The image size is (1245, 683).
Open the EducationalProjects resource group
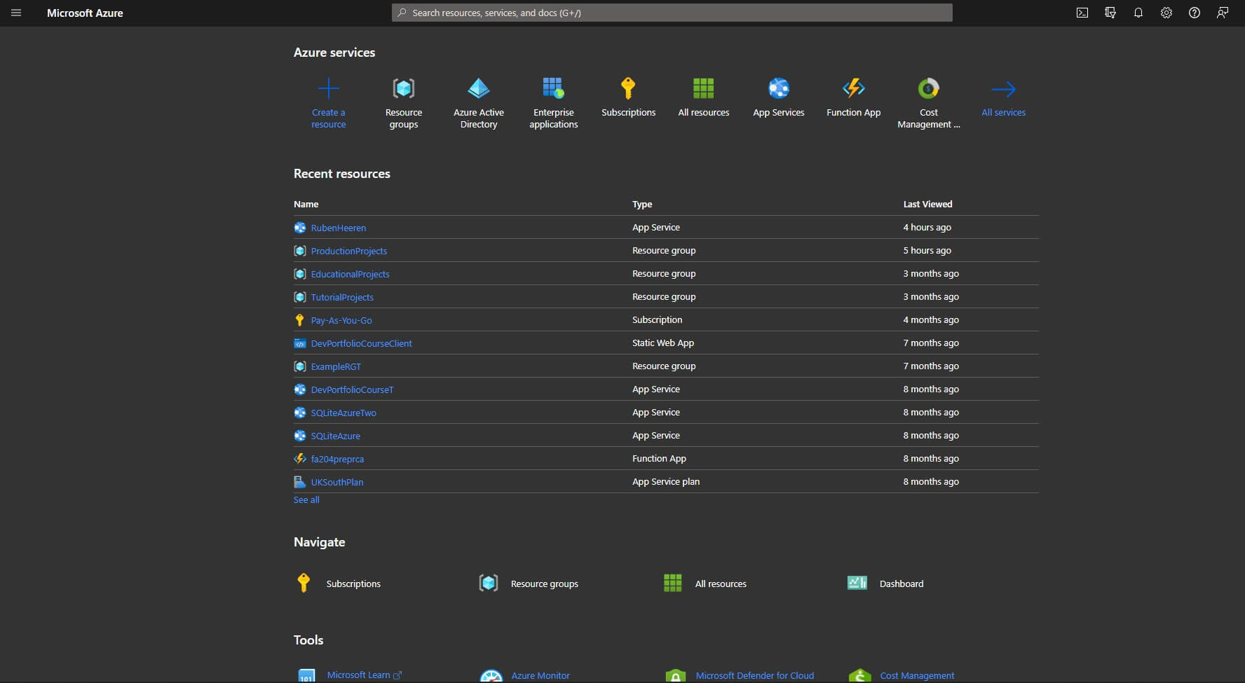coord(351,274)
